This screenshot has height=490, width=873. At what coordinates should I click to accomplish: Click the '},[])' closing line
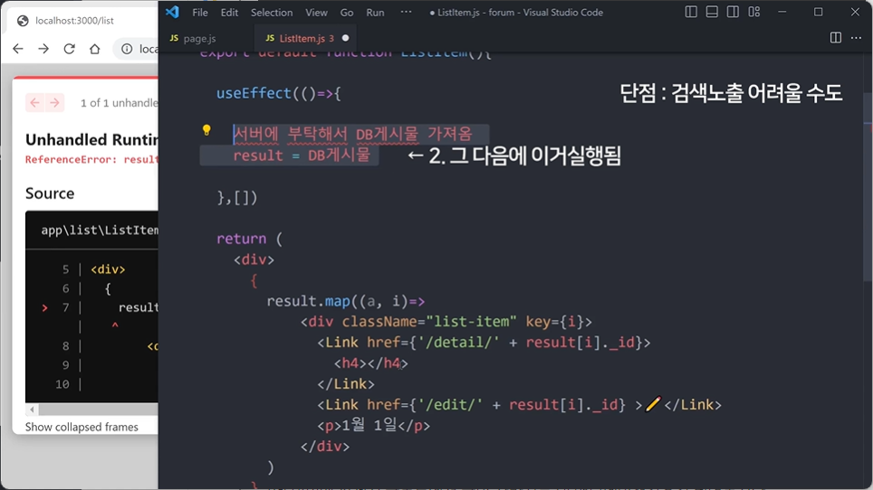coord(237,197)
